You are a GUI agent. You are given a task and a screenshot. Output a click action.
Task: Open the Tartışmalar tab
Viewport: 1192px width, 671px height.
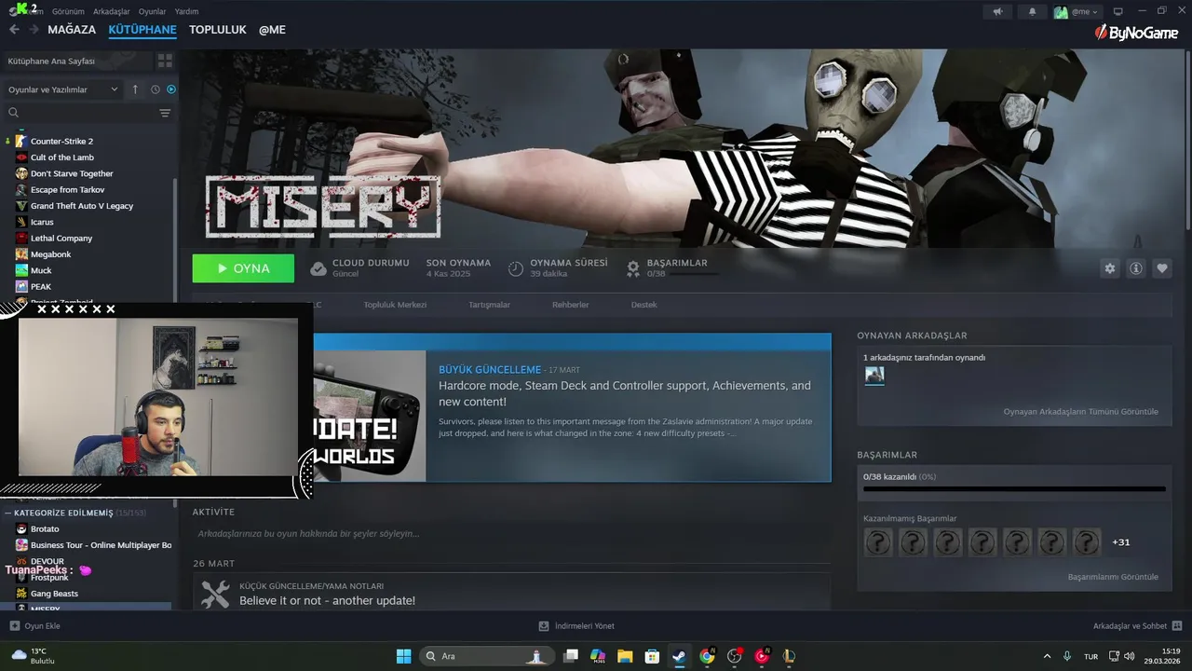489,305
